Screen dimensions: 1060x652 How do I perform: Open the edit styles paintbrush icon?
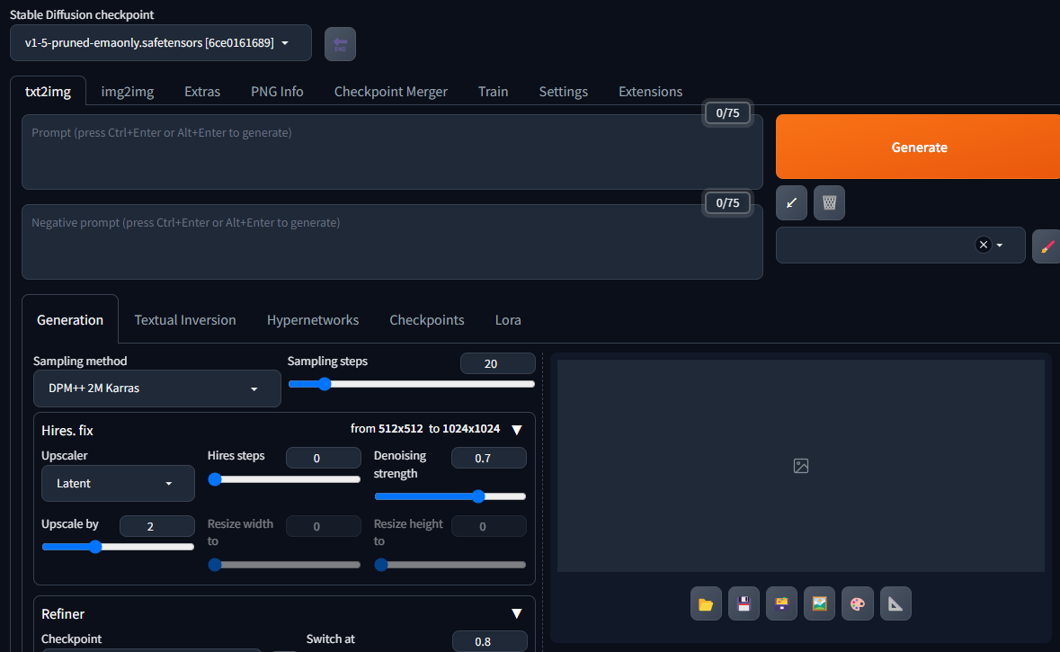(x=1046, y=246)
